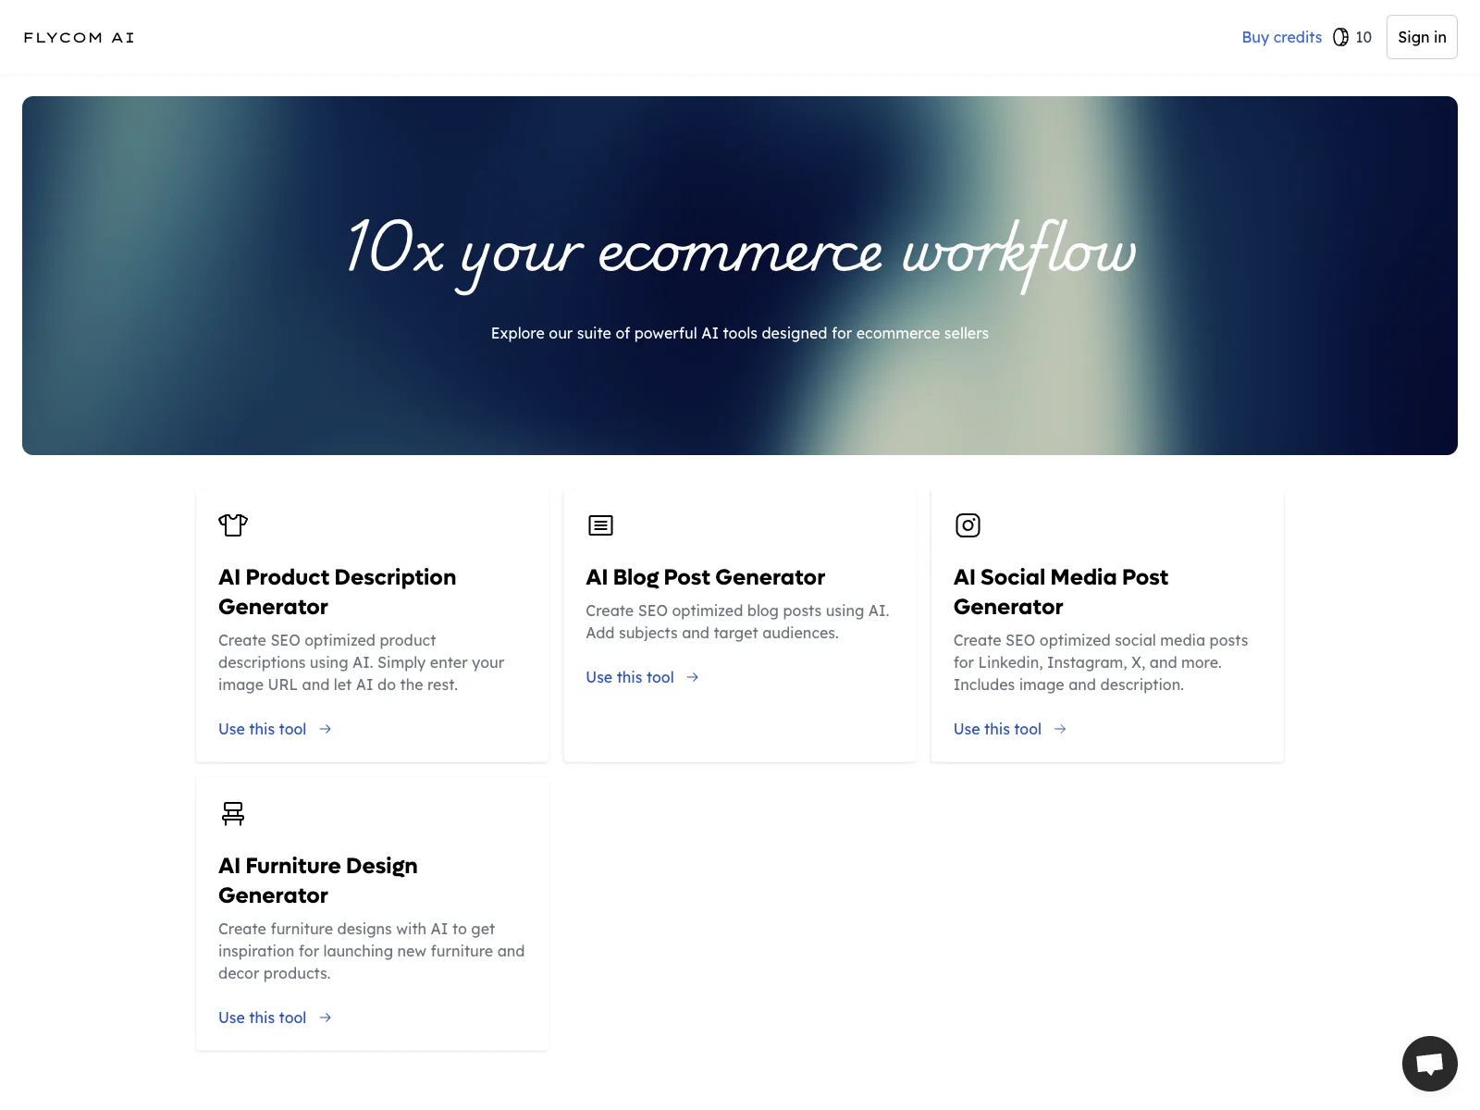This screenshot has width=1480, height=1110.
Task: Open the Buy credits link
Action: click(1281, 37)
